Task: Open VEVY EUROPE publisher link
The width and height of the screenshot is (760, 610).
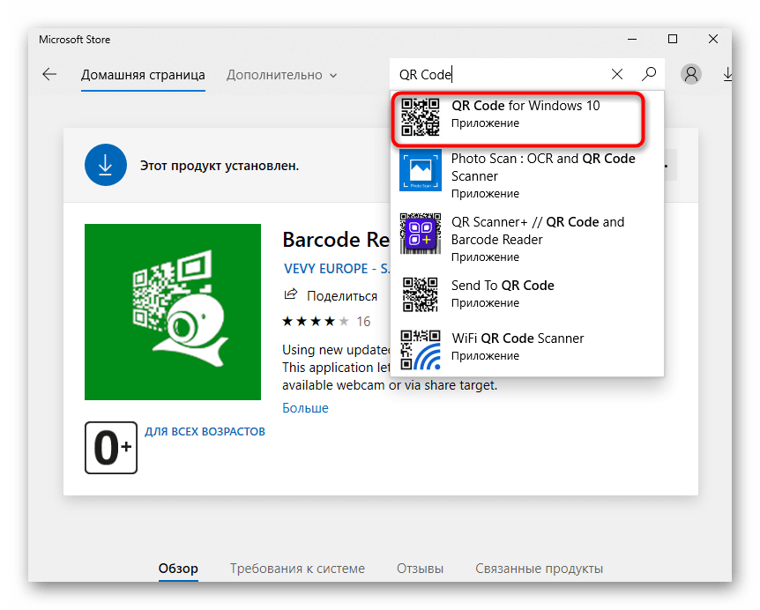Action: (337, 269)
